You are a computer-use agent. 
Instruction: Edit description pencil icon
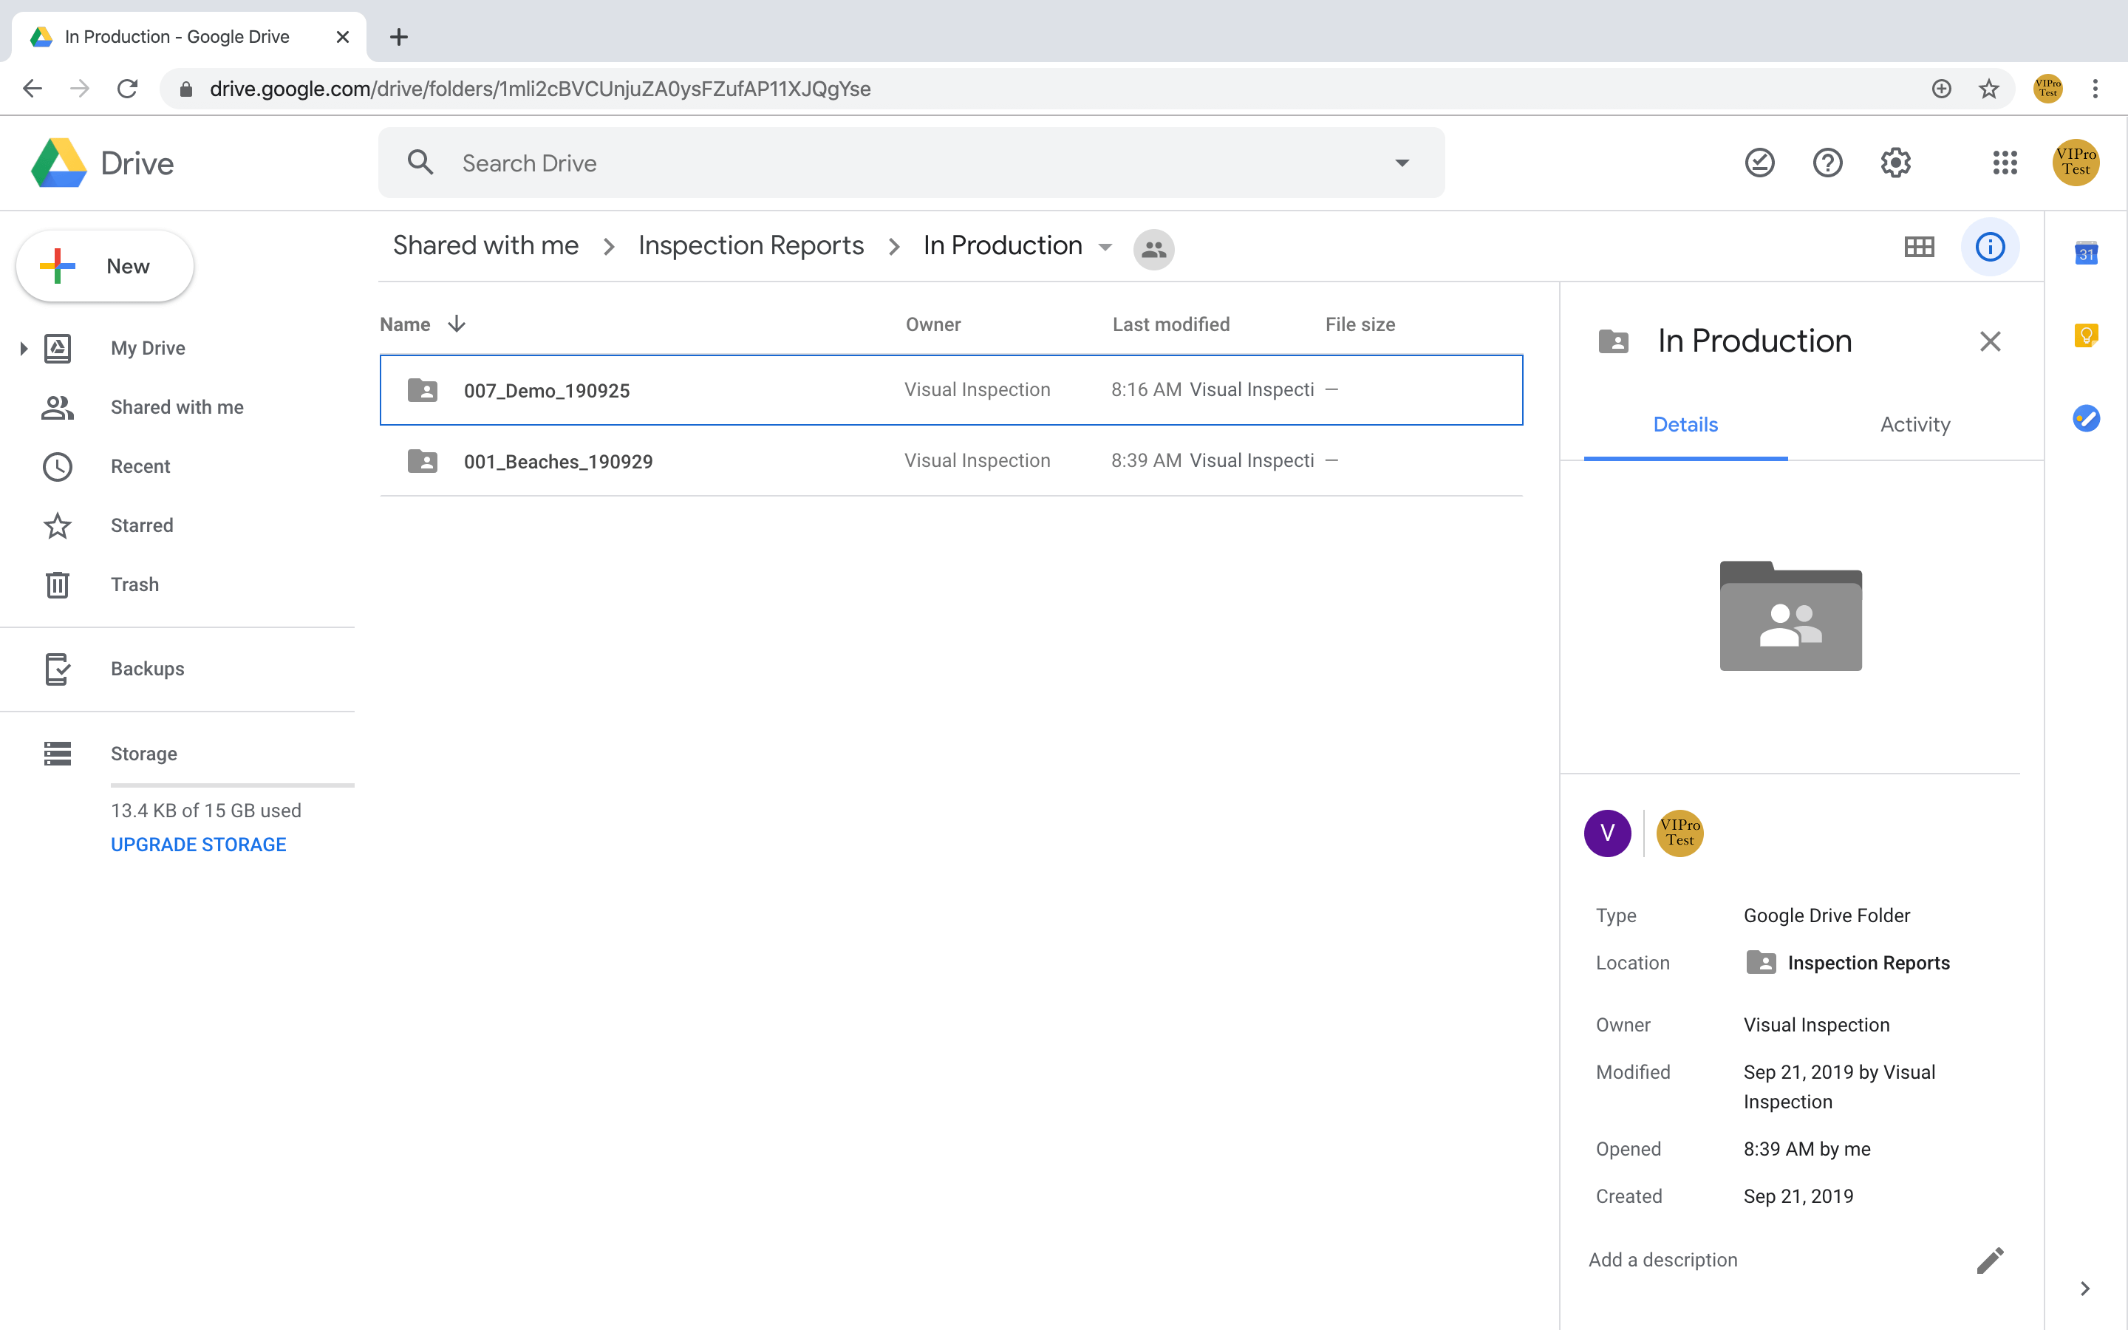1990,1261
